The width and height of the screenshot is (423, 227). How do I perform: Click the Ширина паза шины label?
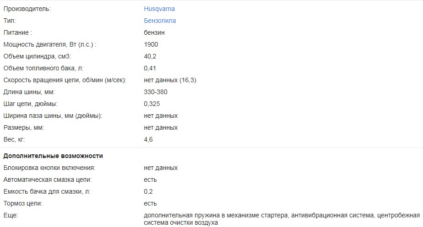click(52, 116)
